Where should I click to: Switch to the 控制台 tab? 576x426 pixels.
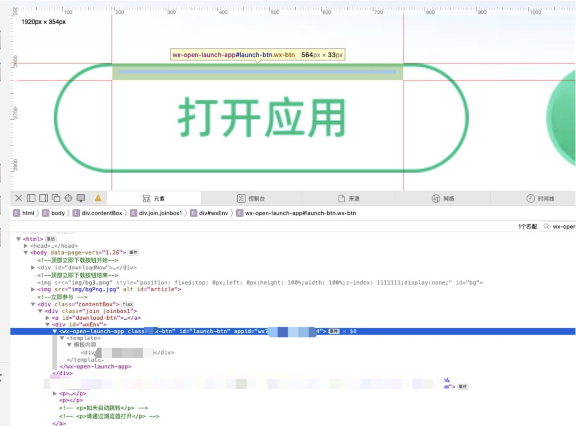click(x=251, y=198)
